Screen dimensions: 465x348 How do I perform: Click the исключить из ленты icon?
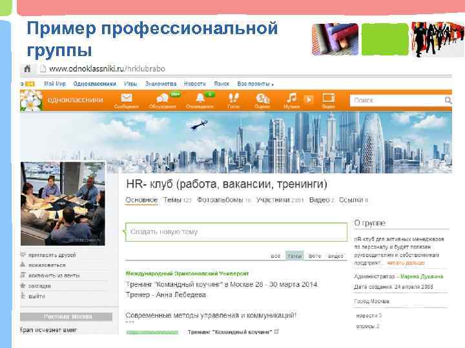23,275
